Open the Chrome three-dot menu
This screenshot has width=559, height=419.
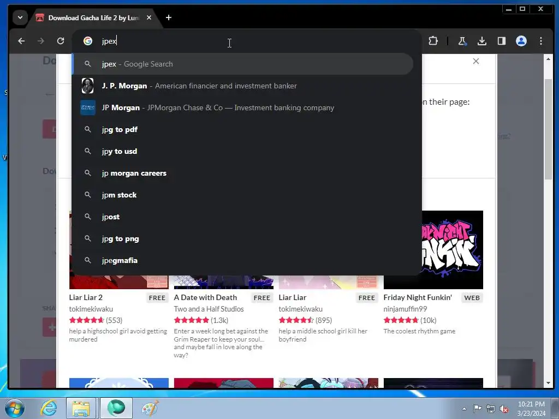click(x=541, y=41)
